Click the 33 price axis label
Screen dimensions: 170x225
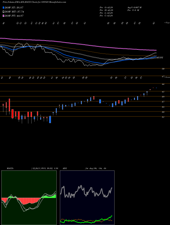(x=163, y=112)
